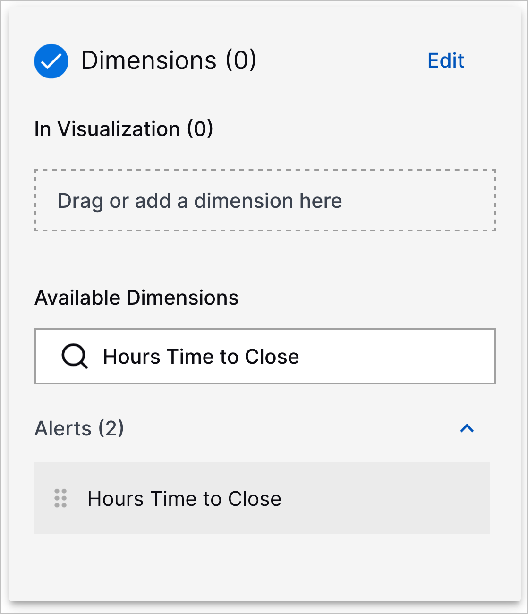Image resolution: width=528 pixels, height=614 pixels.
Task: Click the In Visualization (0) label
Action: (x=124, y=128)
